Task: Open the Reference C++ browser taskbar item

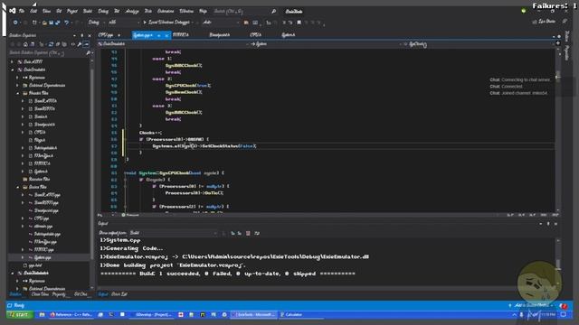Action: [71, 315]
